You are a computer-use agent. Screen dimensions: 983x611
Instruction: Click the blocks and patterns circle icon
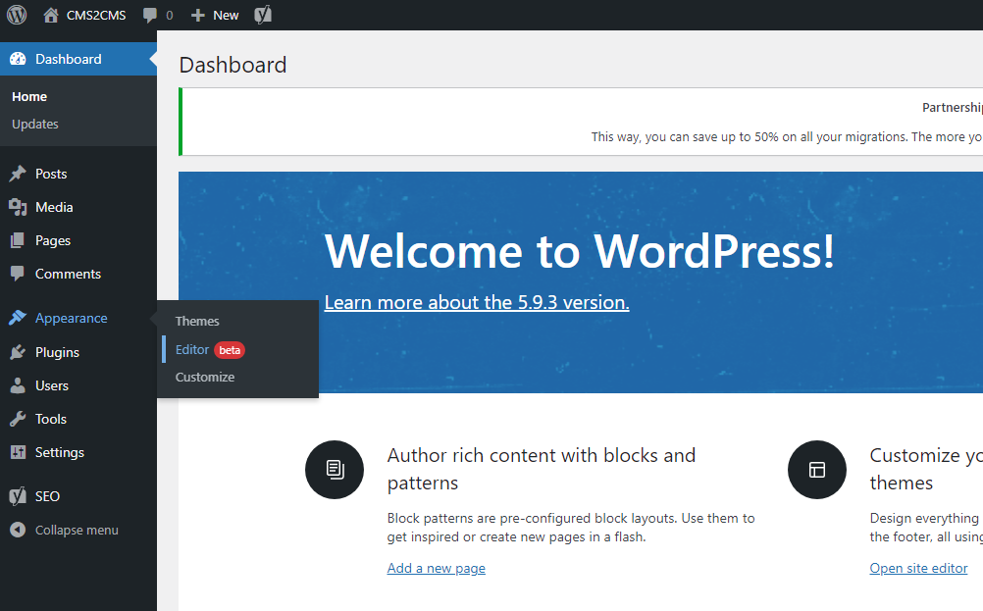(x=335, y=470)
